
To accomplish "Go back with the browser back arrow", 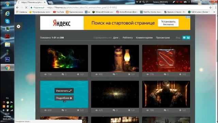I will (x=17, y=8).
